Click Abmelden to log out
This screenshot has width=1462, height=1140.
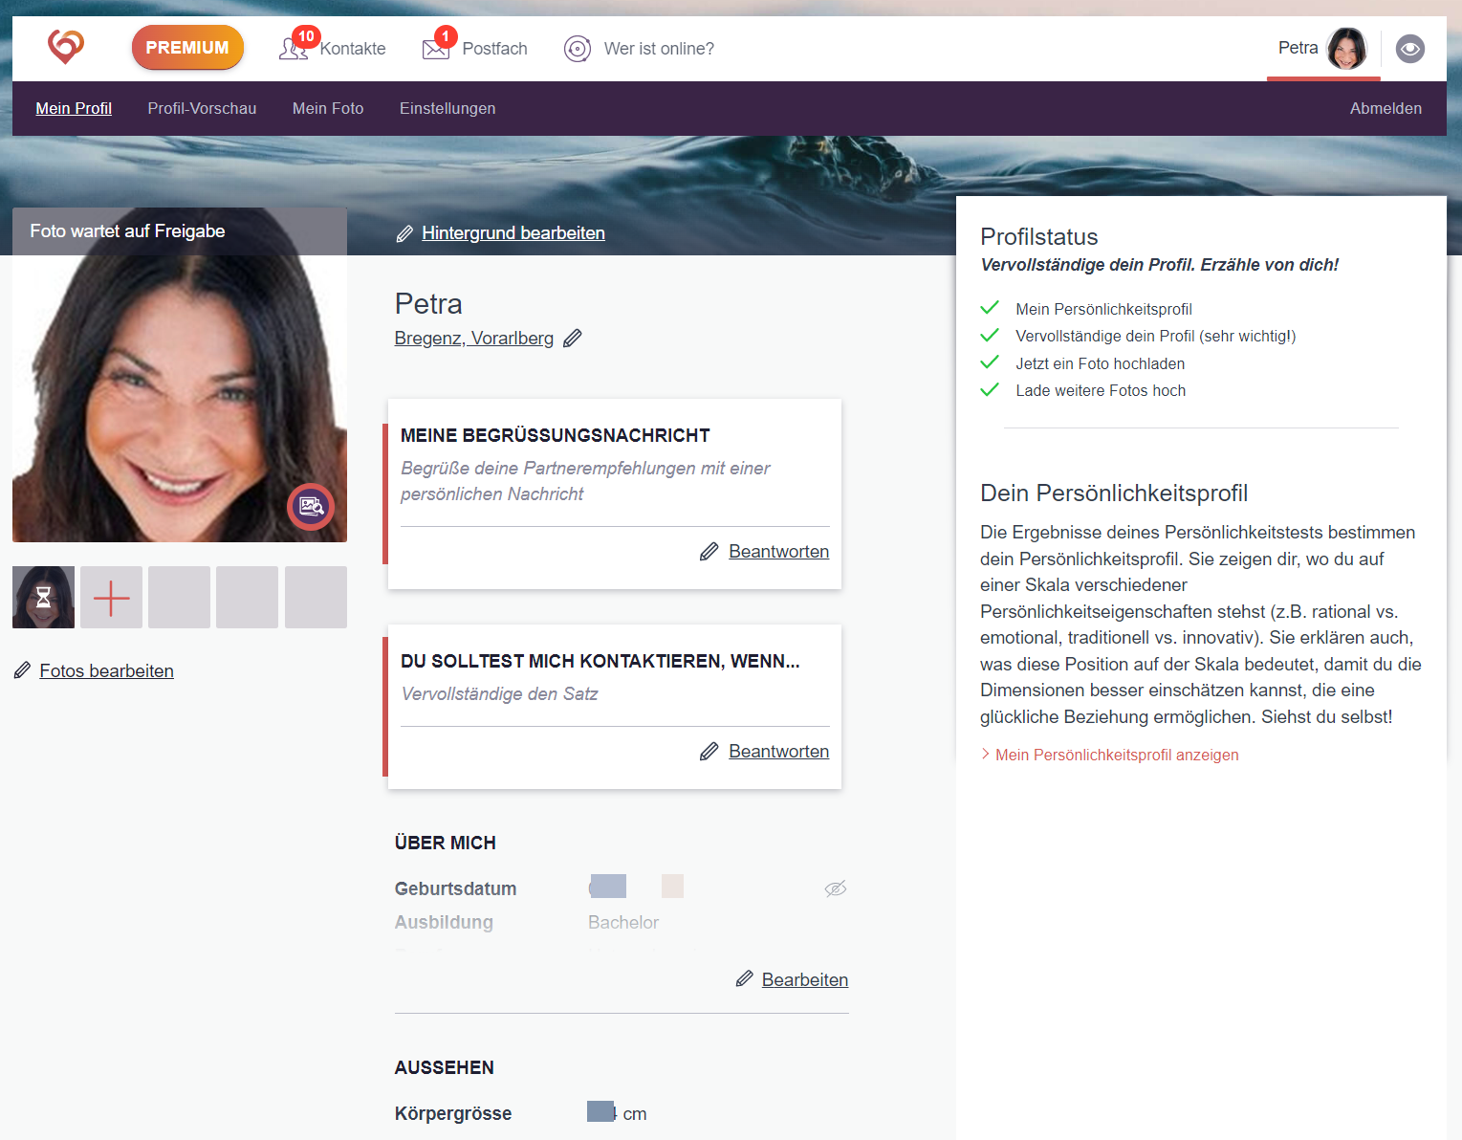point(1386,108)
